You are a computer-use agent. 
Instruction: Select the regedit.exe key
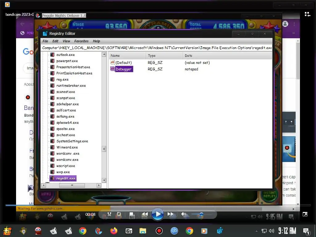[66, 178]
